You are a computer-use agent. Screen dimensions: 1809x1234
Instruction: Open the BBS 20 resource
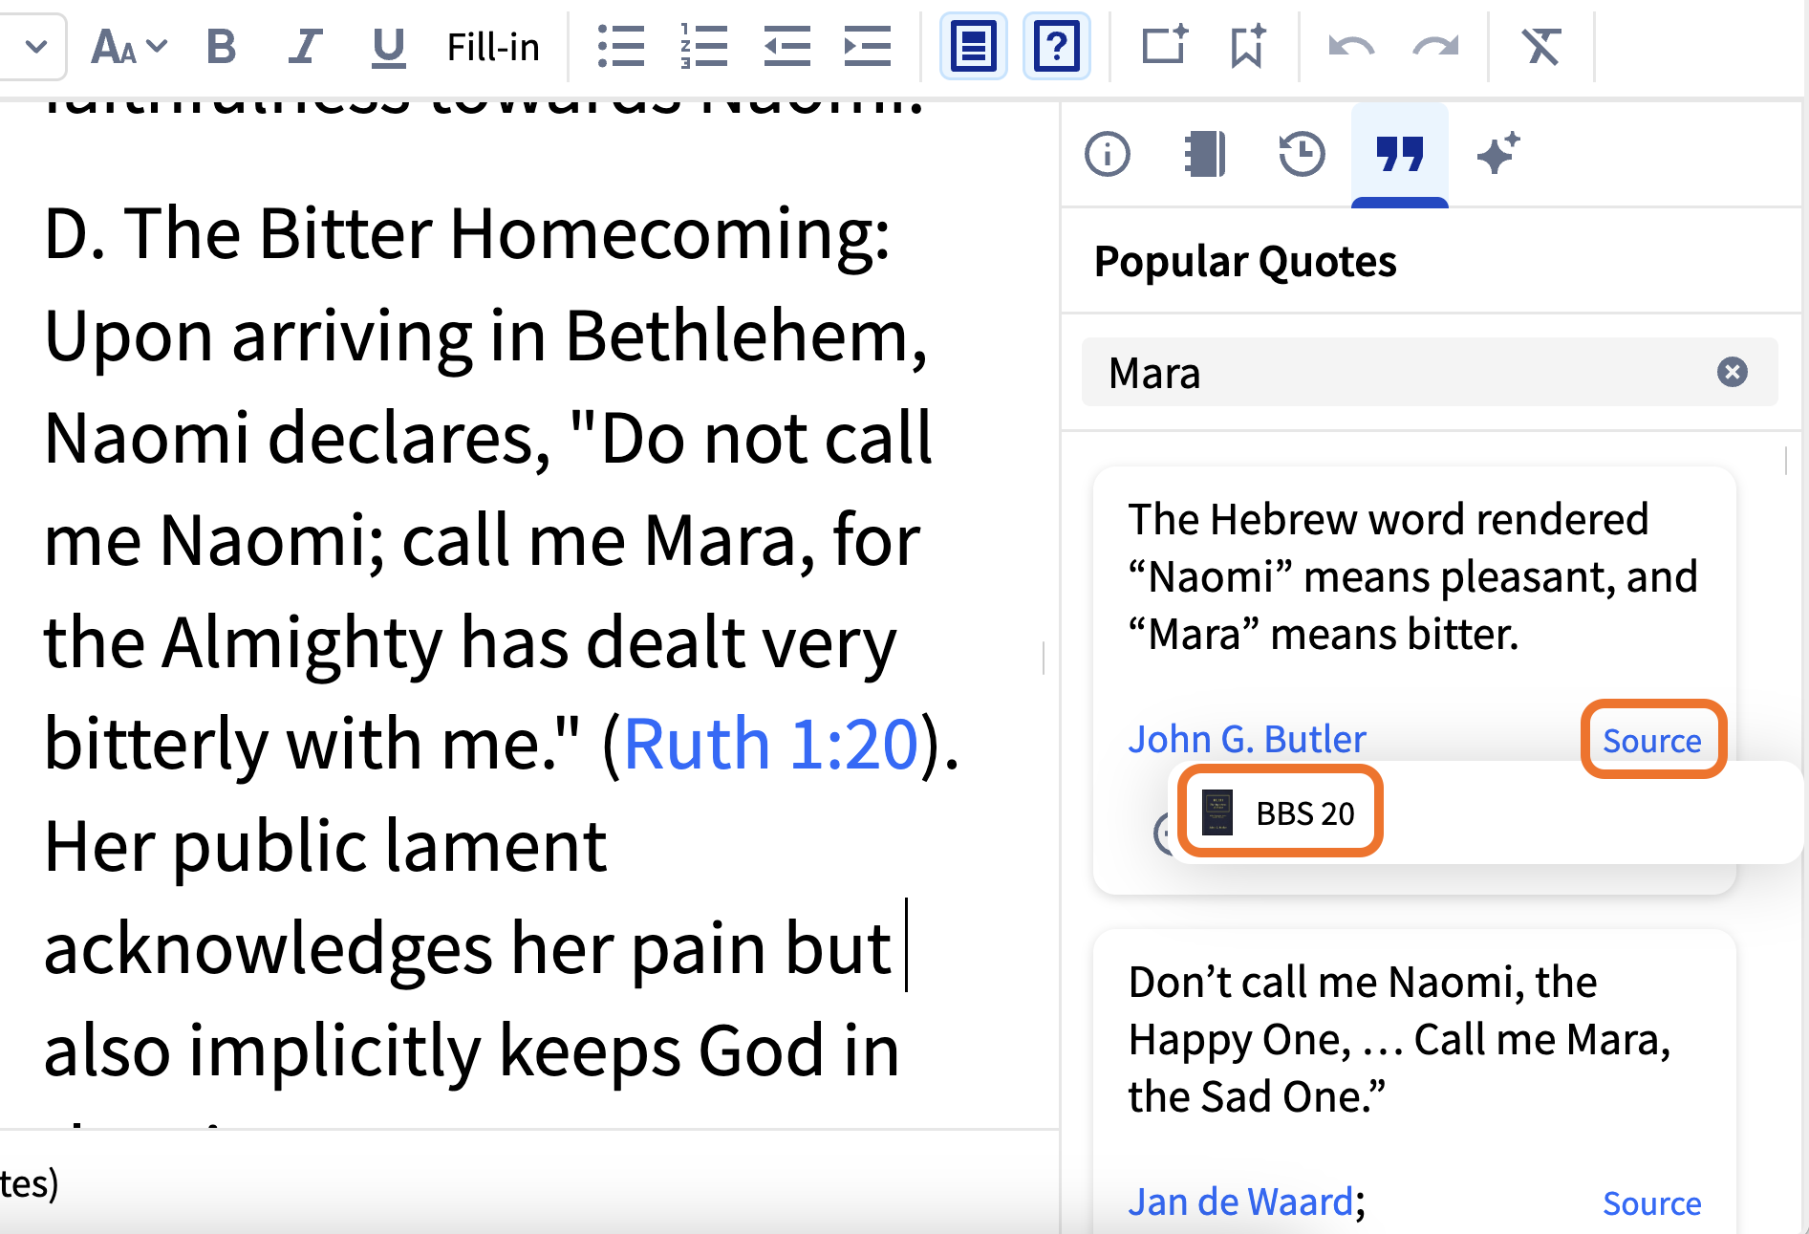1280,812
